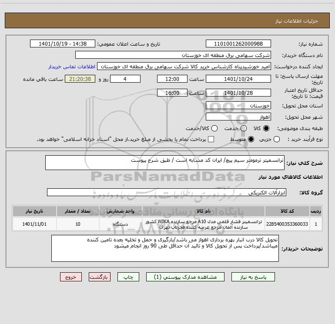335x324 pixels.
Task: Choose the جزیی purchase type option
Action: (277, 140)
